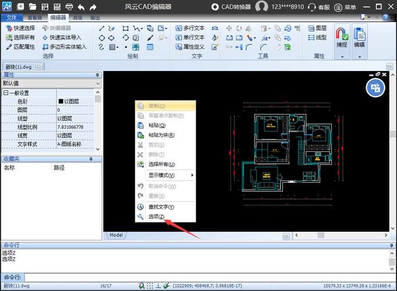The height and width of the screenshot is (291, 397).
Task: Toggle the ortho mode icon in status bar
Action: point(158,286)
